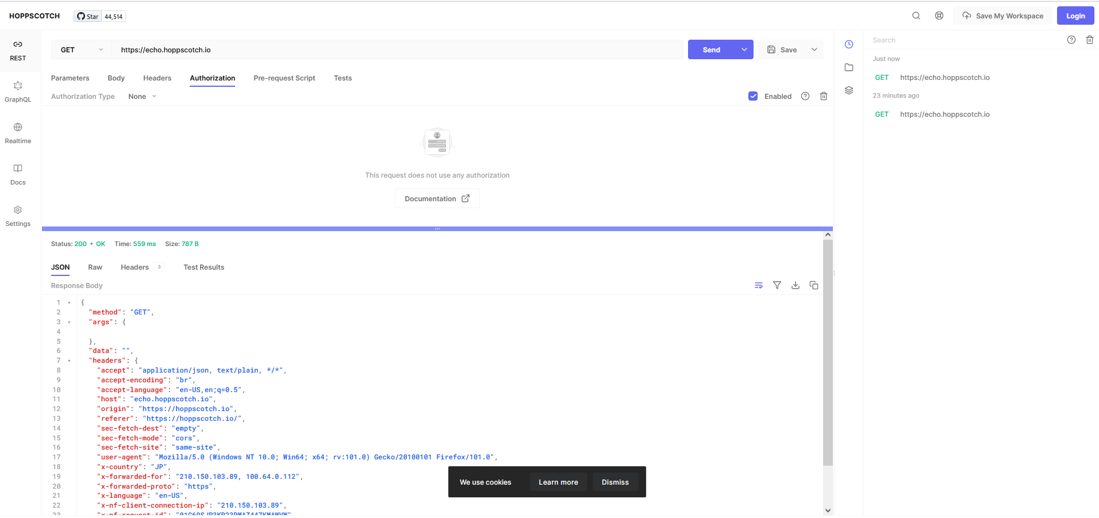The height and width of the screenshot is (518, 1099).
Task: Open the response Headers tab
Action: (x=142, y=267)
